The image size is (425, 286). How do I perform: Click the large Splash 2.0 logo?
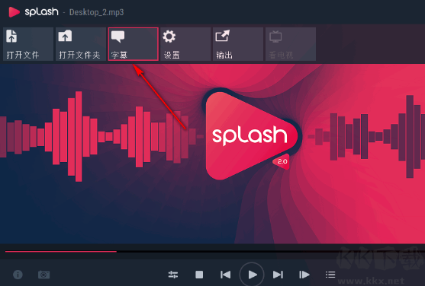pyautogui.click(x=252, y=135)
